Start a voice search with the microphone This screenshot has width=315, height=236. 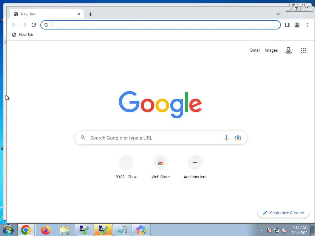(x=226, y=138)
